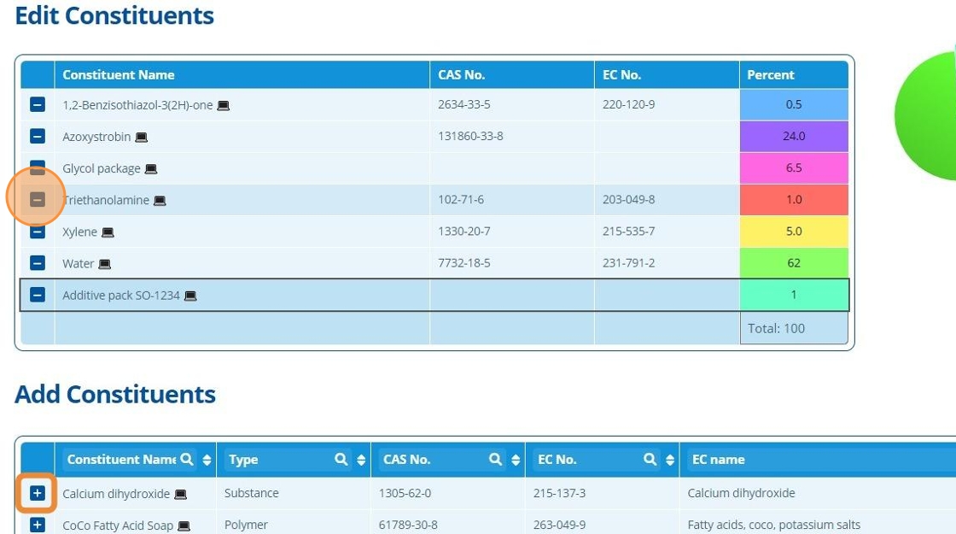Search the Type column
The image size is (956, 534).
(x=341, y=460)
